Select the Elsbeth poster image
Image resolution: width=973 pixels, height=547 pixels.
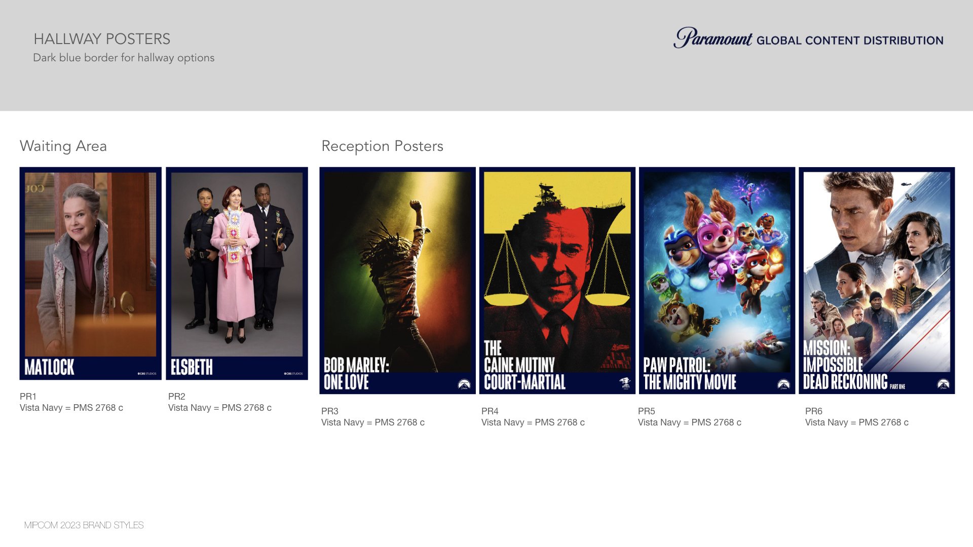[237, 273]
